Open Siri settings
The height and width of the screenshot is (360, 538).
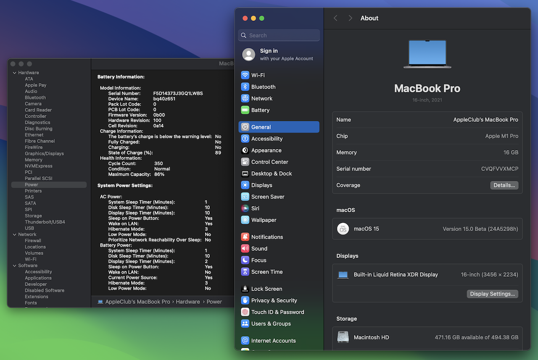click(279, 208)
